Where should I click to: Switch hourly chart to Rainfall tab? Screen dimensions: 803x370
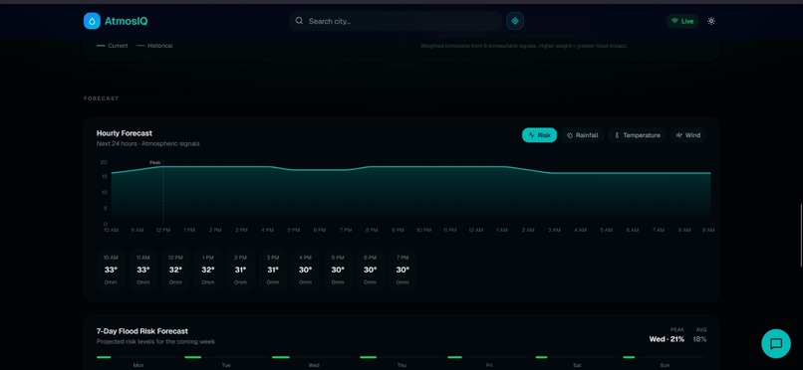(583, 135)
